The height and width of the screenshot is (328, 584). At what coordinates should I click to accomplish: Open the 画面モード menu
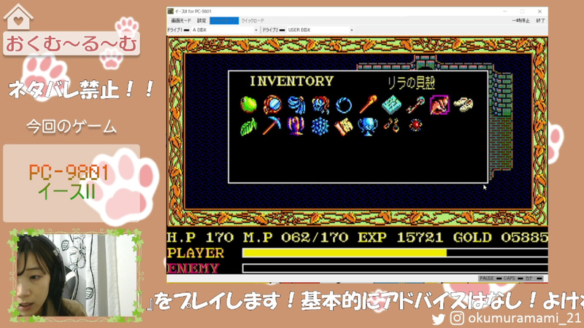[181, 20]
